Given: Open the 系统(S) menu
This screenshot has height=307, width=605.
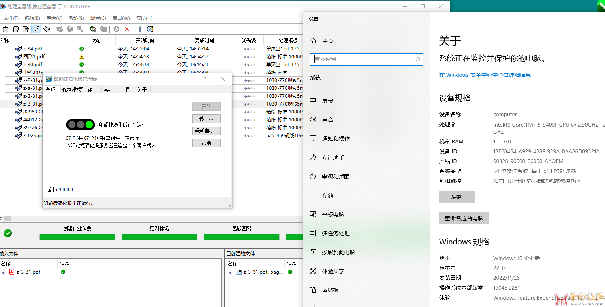Looking at the screenshot, I should [76, 18].
